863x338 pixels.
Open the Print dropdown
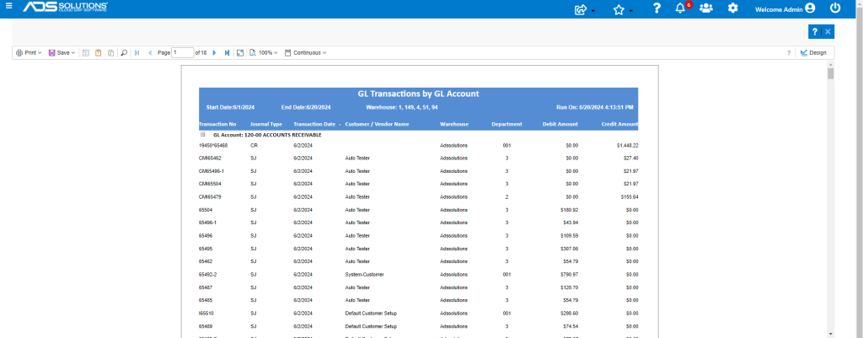(29, 53)
